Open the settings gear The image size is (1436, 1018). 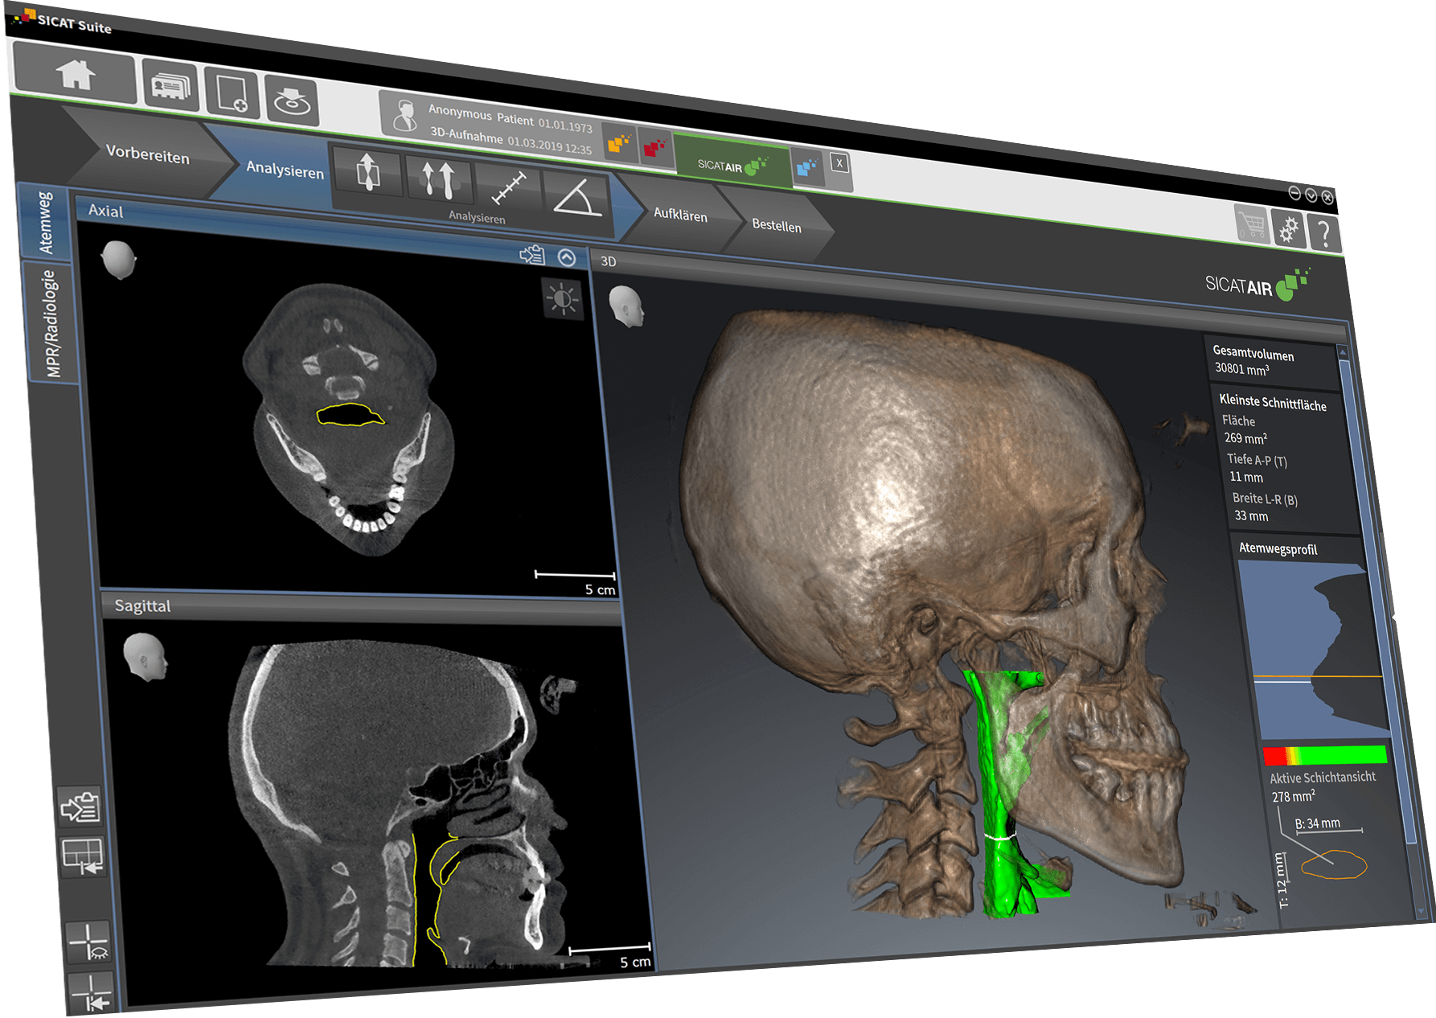(1289, 230)
